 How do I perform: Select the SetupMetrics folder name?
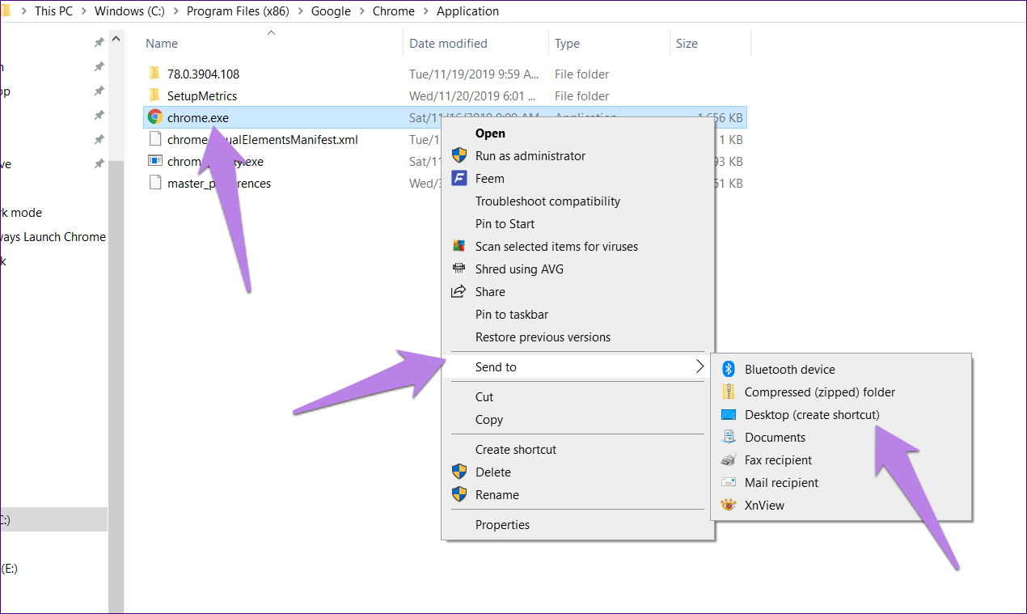202,96
